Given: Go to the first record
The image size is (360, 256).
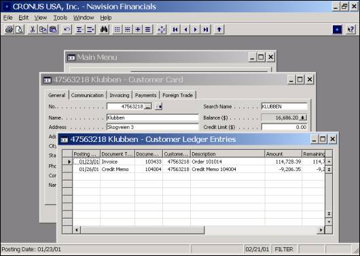Looking at the screenshot, I should [175, 29].
